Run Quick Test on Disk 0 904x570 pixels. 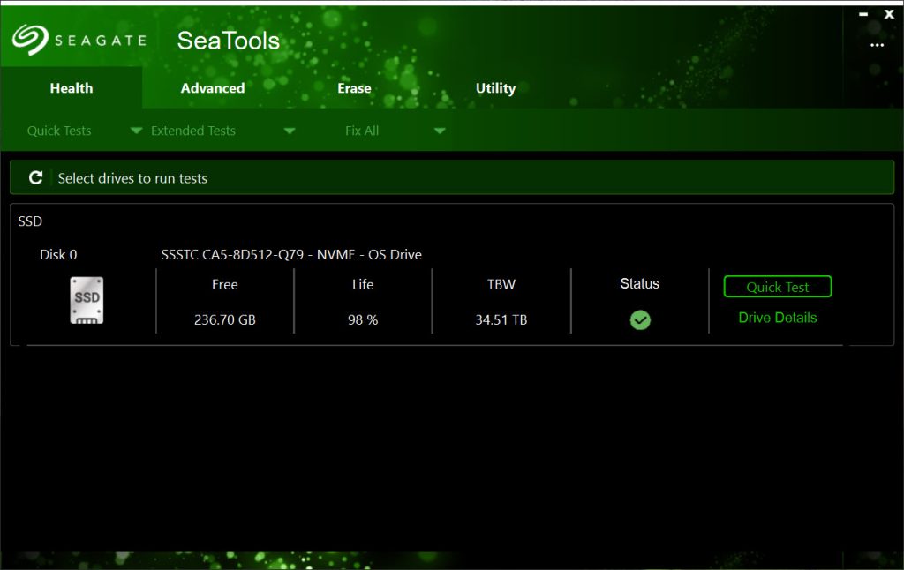[778, 287]
